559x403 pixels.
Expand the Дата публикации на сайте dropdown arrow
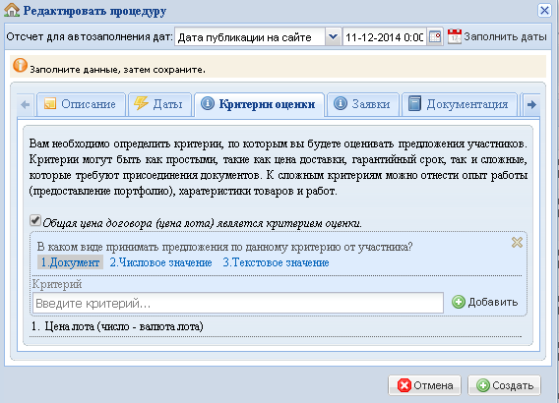point(333,36)
